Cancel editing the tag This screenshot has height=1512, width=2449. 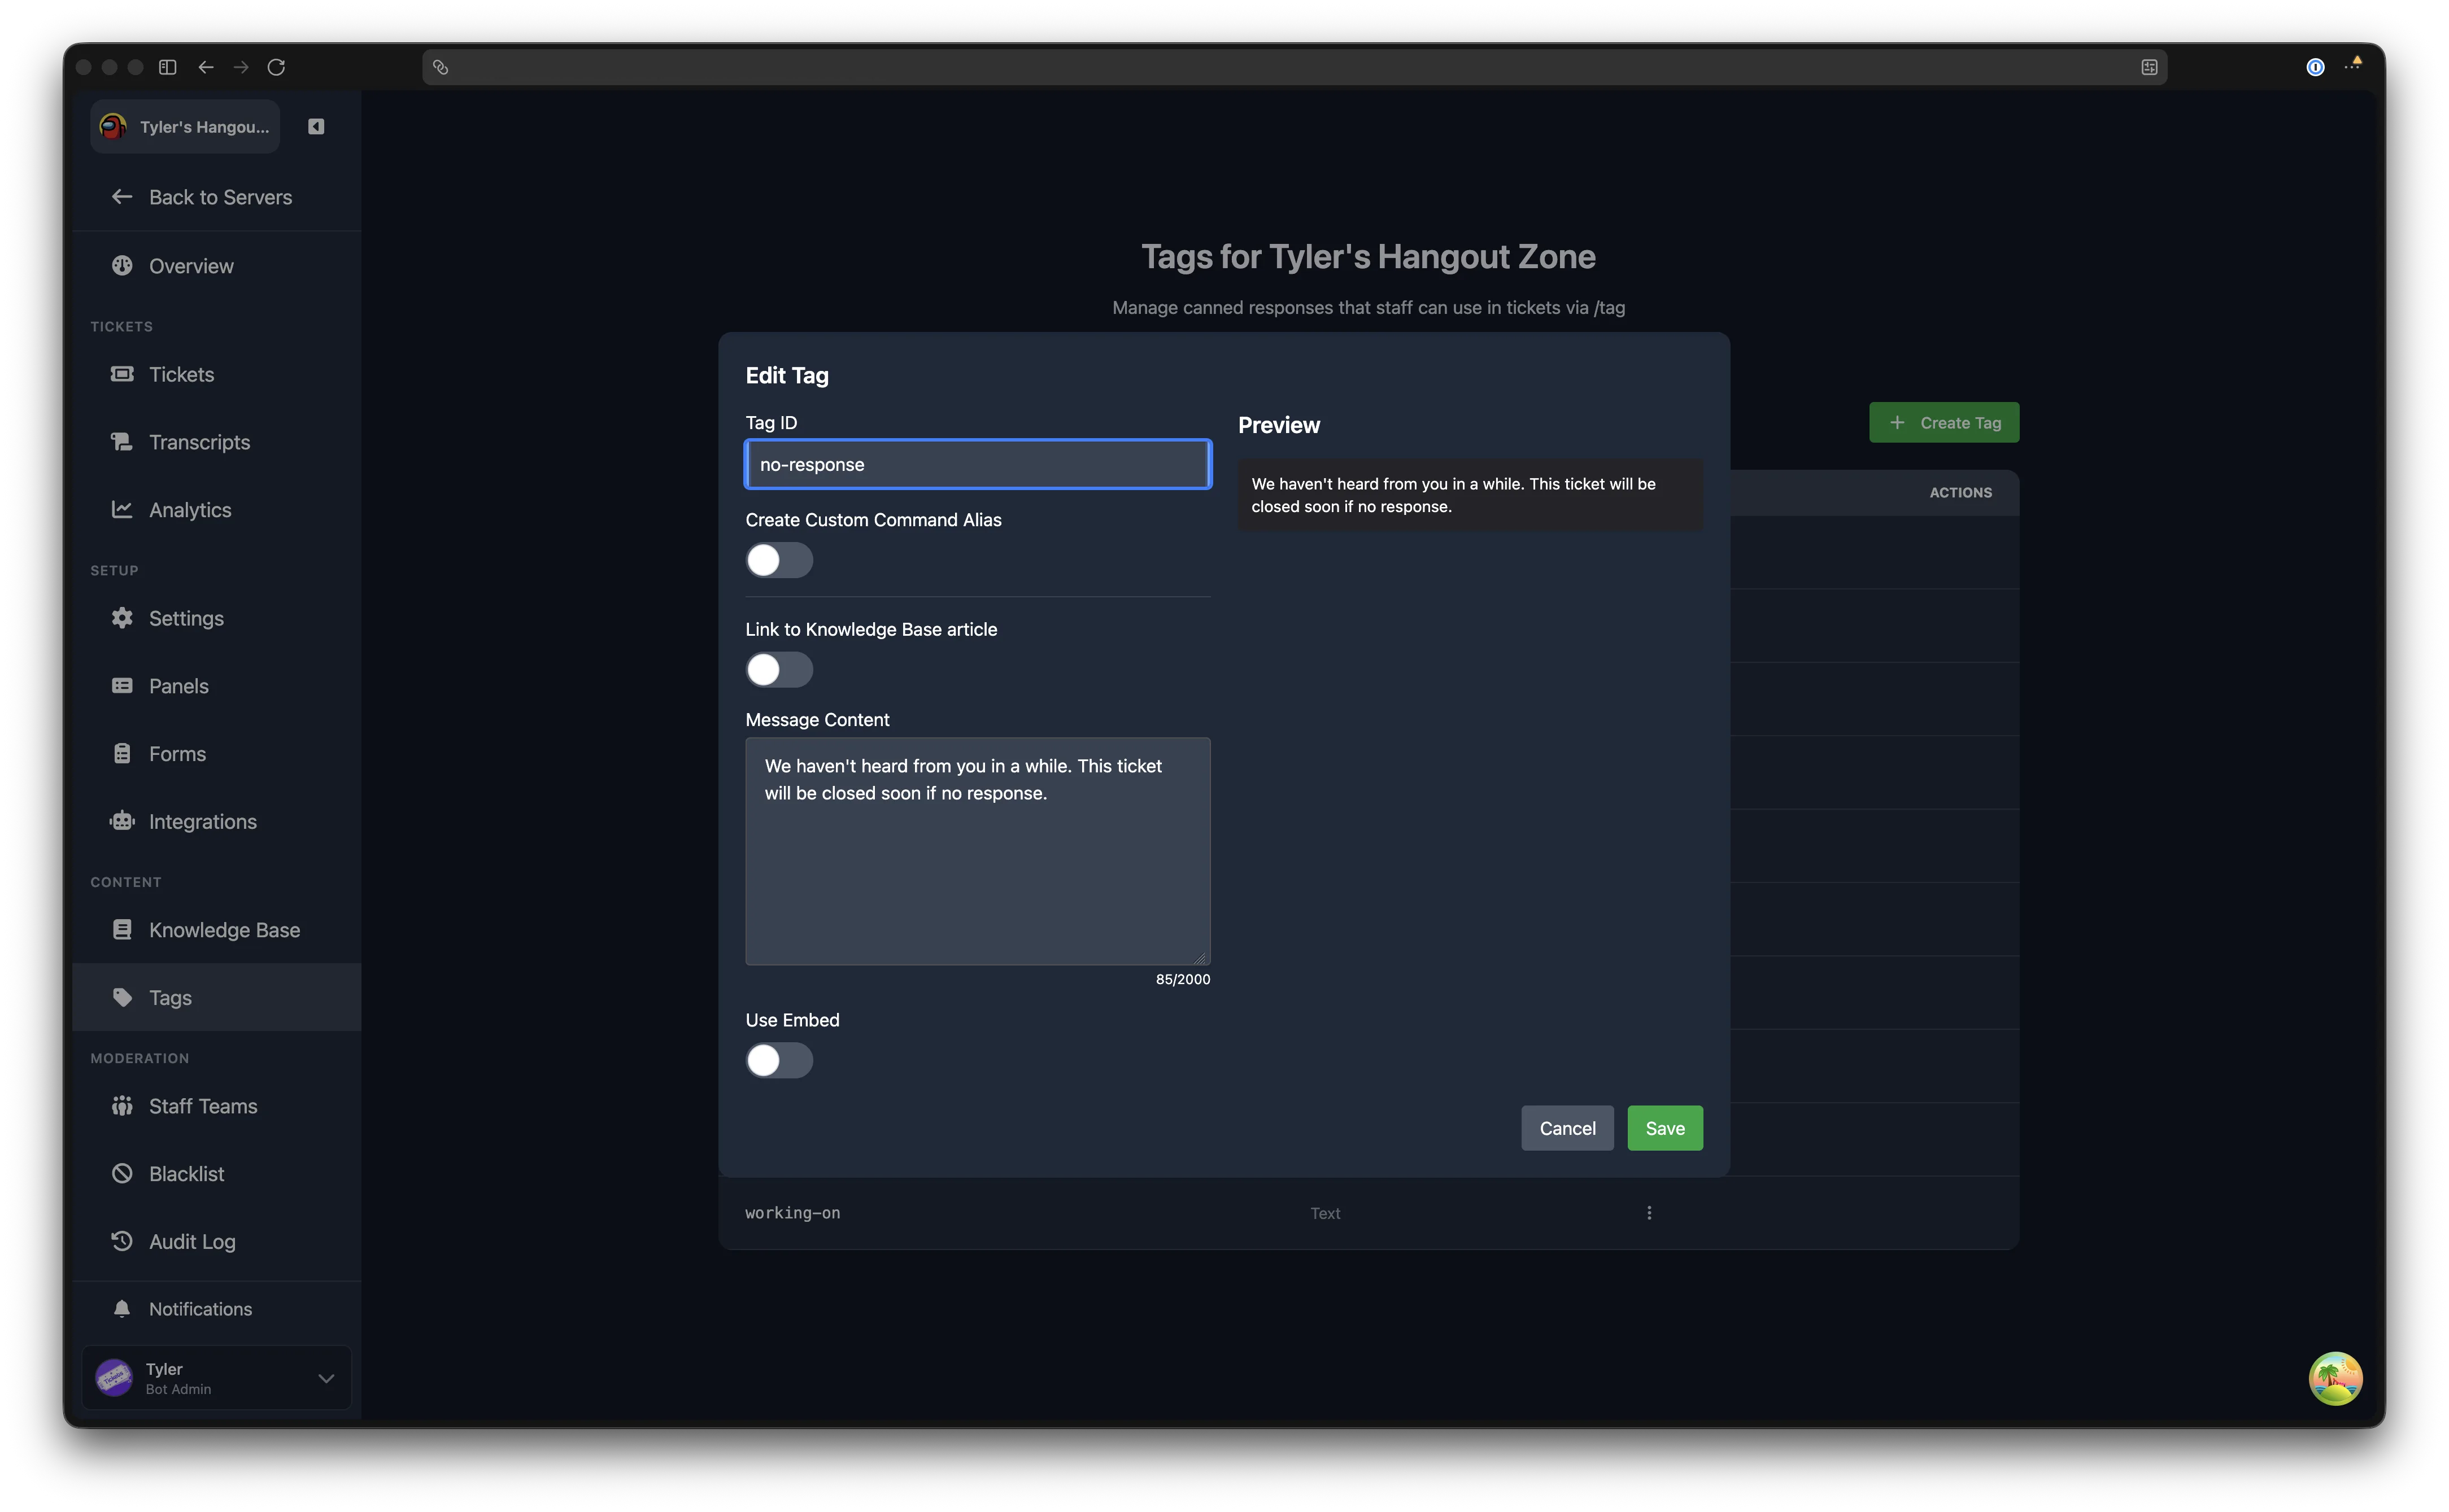pos(1567,1128)
